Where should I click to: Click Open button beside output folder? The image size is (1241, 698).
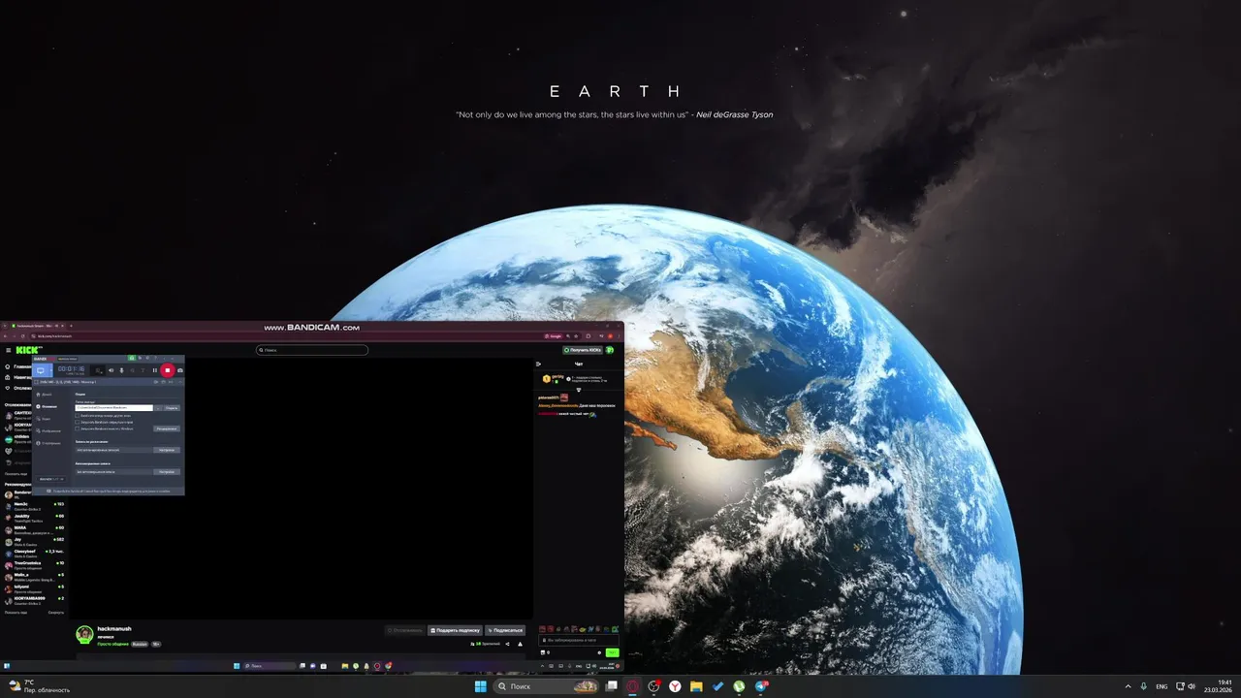pos(172,408)
